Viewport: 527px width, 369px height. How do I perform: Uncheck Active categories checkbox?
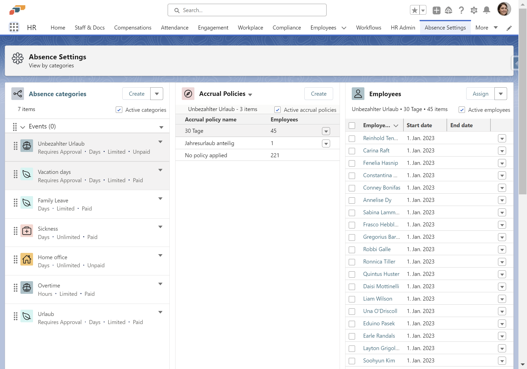tap(119, 110)
